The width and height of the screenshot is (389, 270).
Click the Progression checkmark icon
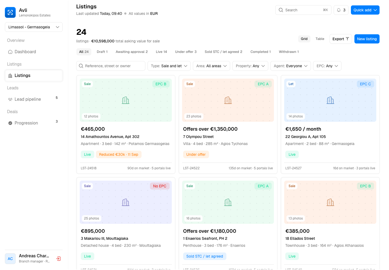coord(10,123)
